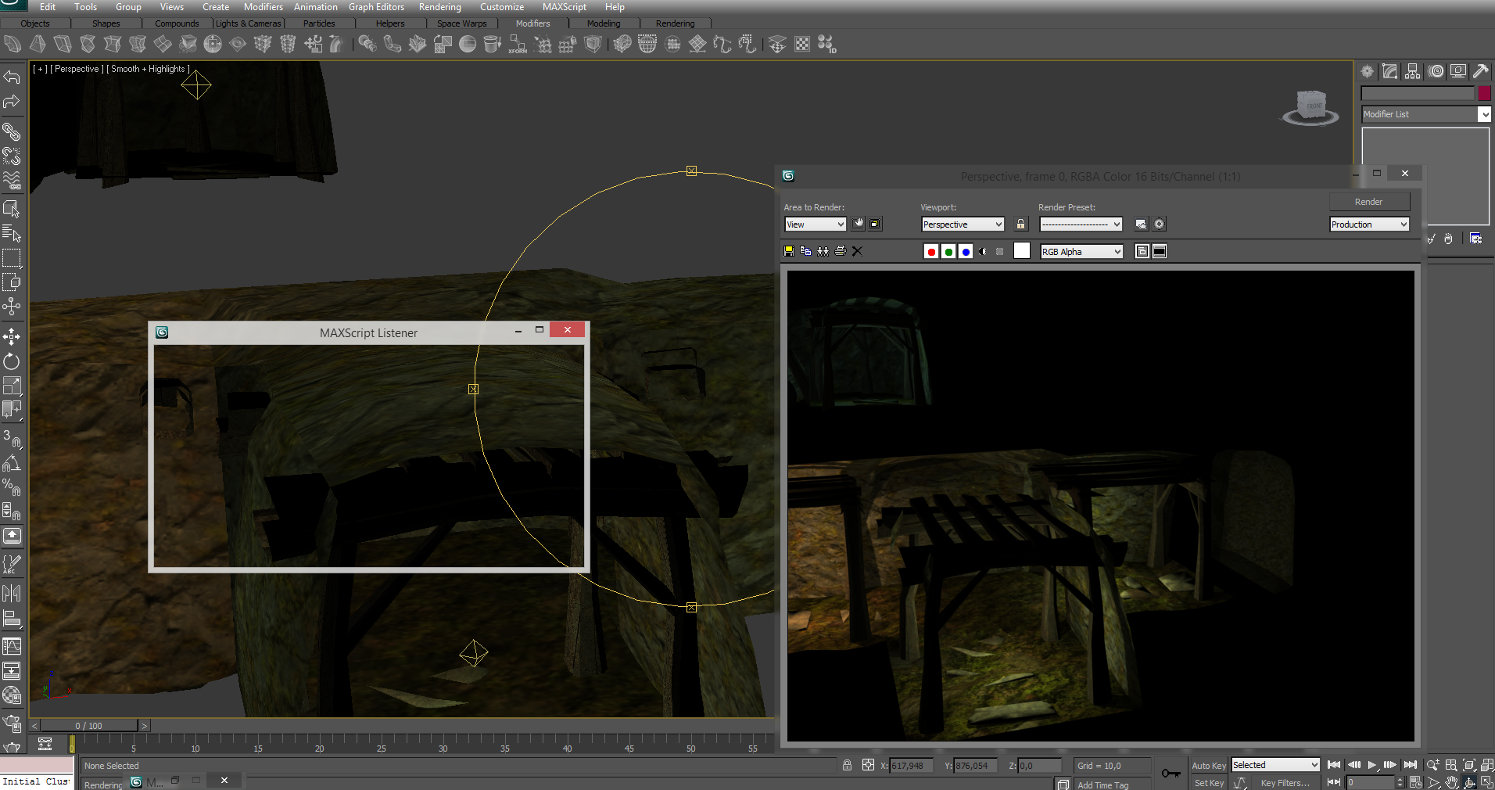1495x790 pixels.
Task: Click the Save Image disk icon
Action: click(x=789, y=251)
